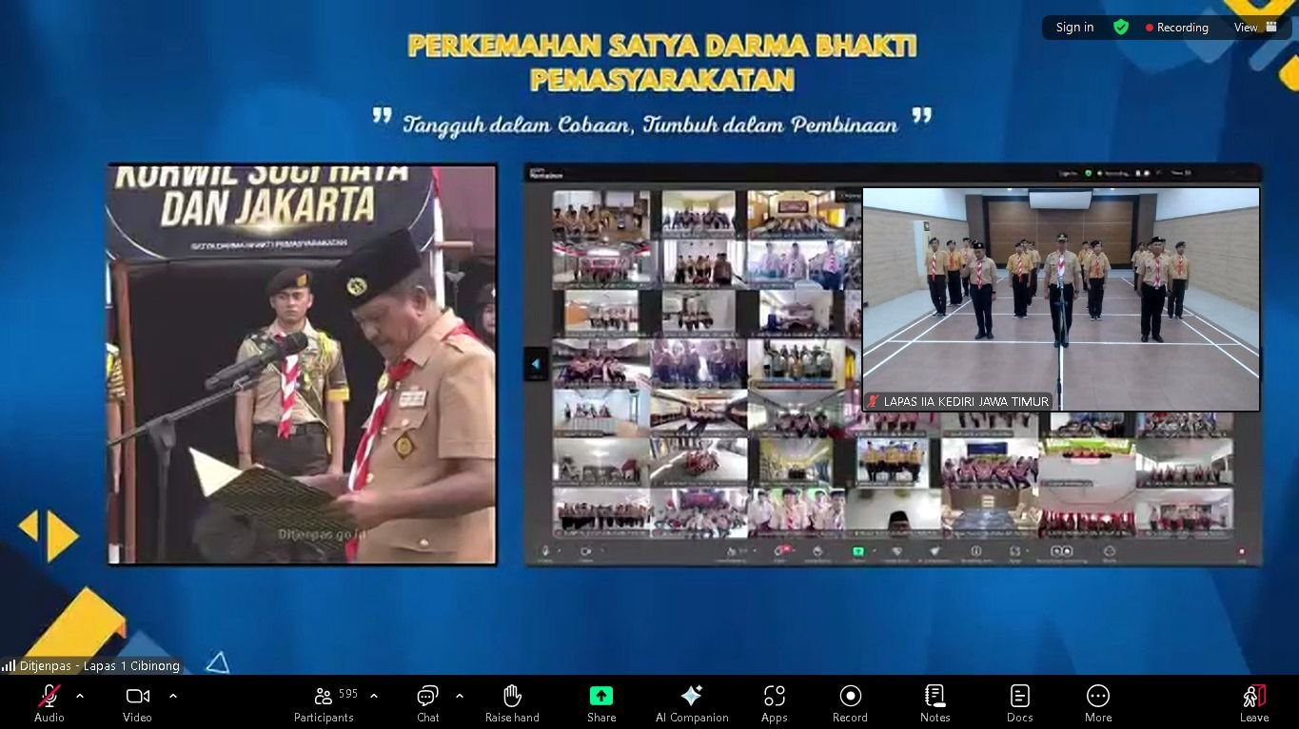Leave the meeting
Image resolution: width=1299 pixels, height=729 pixels.
1254,703
